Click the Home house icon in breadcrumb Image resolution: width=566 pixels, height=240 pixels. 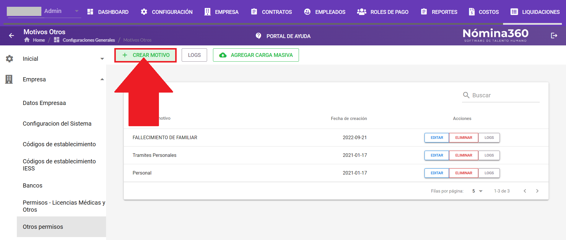[x=27, y=40]
